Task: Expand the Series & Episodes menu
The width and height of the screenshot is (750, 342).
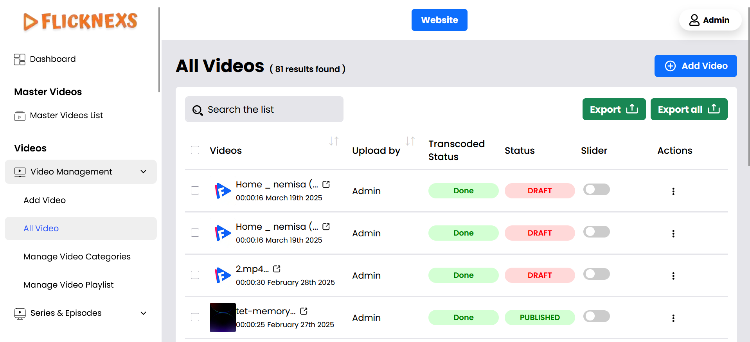Action: [x=143, y=313]
